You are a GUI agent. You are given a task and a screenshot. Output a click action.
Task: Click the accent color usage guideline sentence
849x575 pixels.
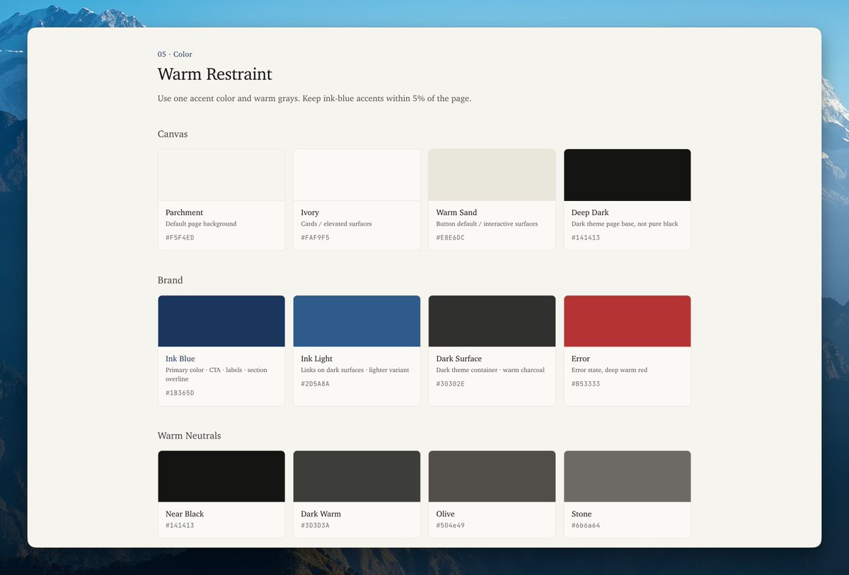click(314, 98)
